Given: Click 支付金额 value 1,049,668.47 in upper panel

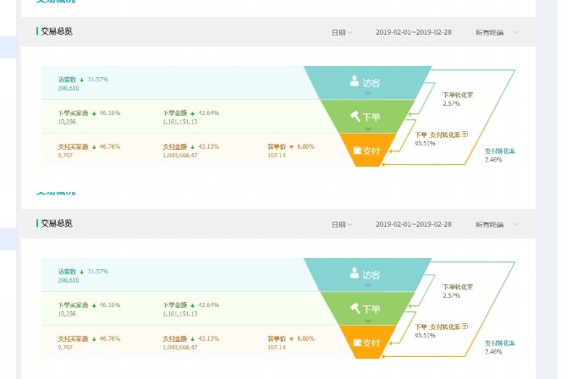Looking at the screenshot, I should (180, 156).
